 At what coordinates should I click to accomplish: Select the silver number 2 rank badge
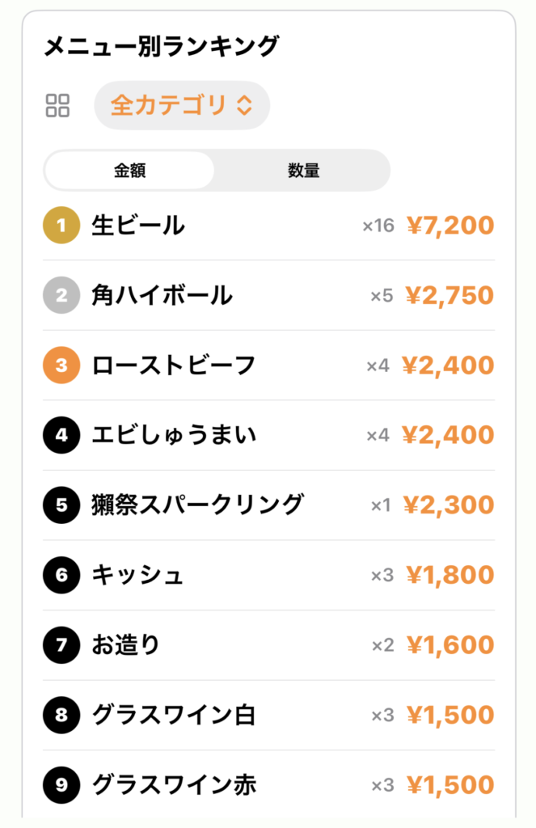61,295
